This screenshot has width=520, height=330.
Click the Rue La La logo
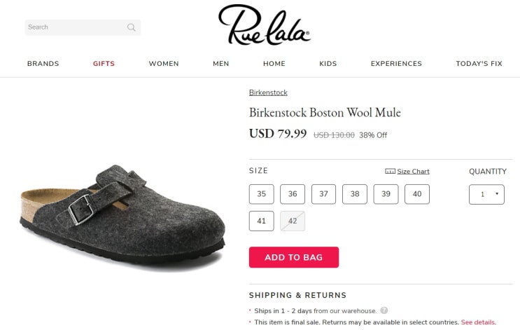coord(264,26)
